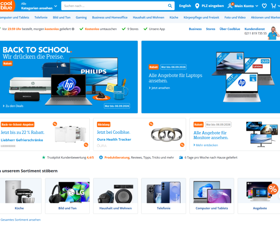
Task: Open the wishlist heart icon
Action: [x=264, y=6]
